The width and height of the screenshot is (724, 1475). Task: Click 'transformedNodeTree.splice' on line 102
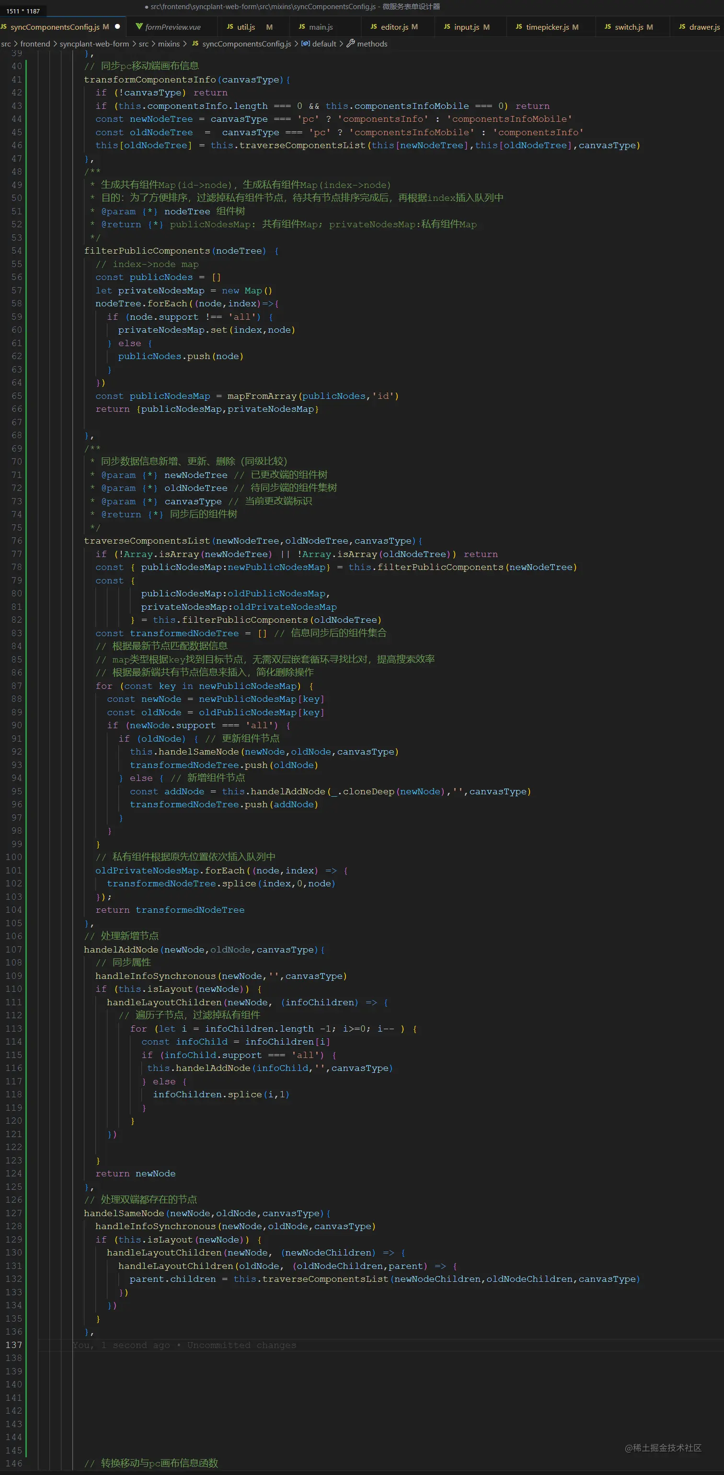point(182,883)
